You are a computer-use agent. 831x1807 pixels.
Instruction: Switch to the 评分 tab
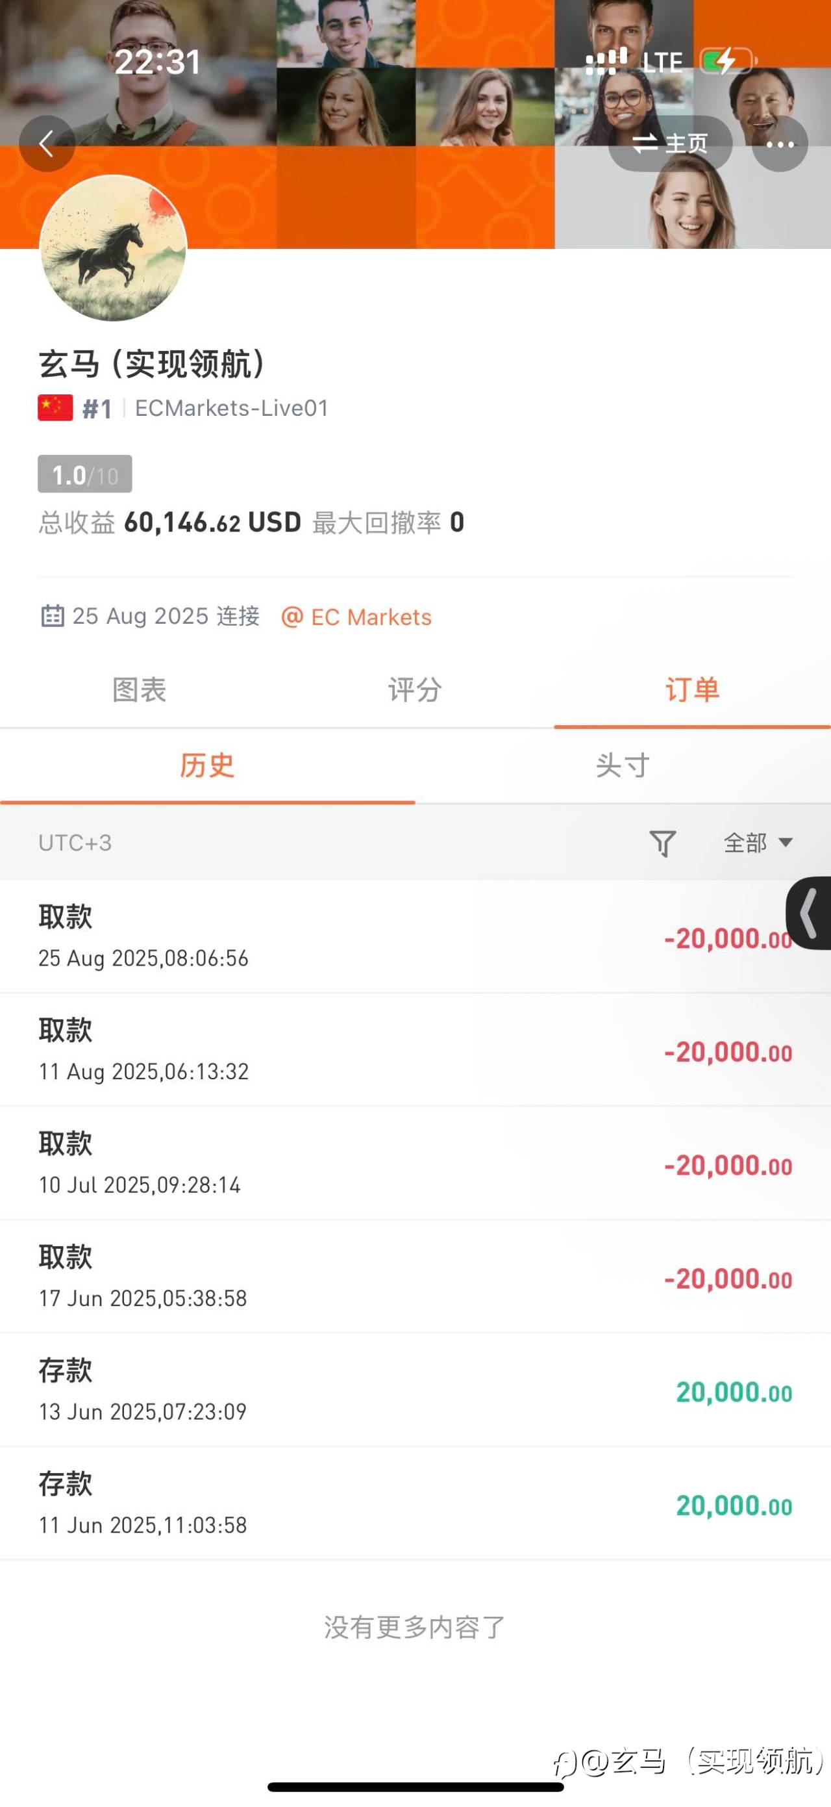pyautogui.click(x=415, y=690)
